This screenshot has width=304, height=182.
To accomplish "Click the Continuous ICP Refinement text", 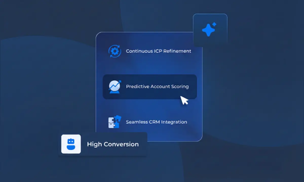I will point(158,51).
